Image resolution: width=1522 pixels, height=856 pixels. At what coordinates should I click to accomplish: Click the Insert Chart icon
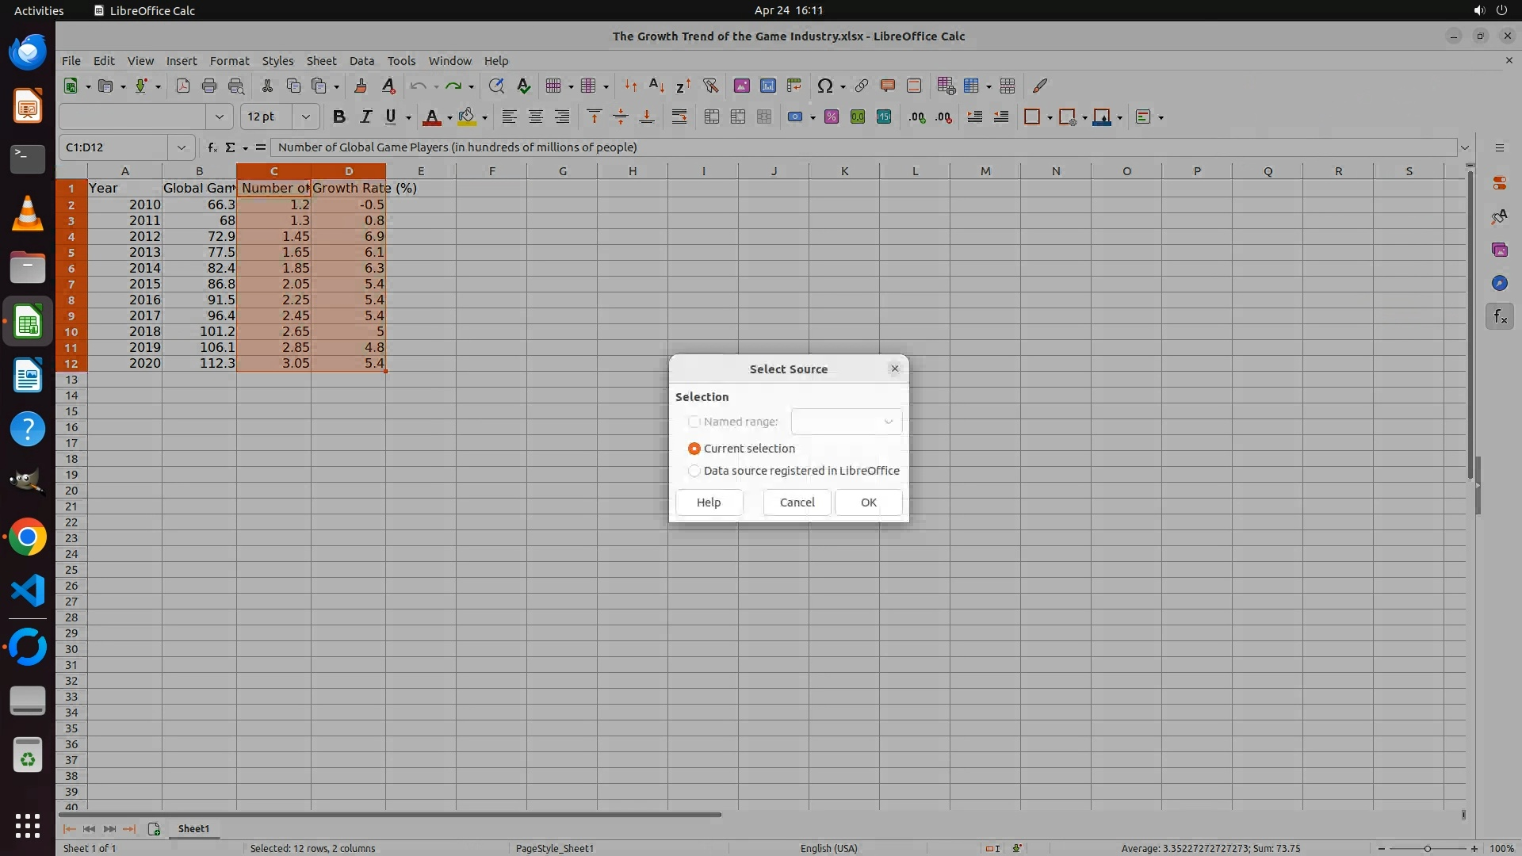point(767,86)
